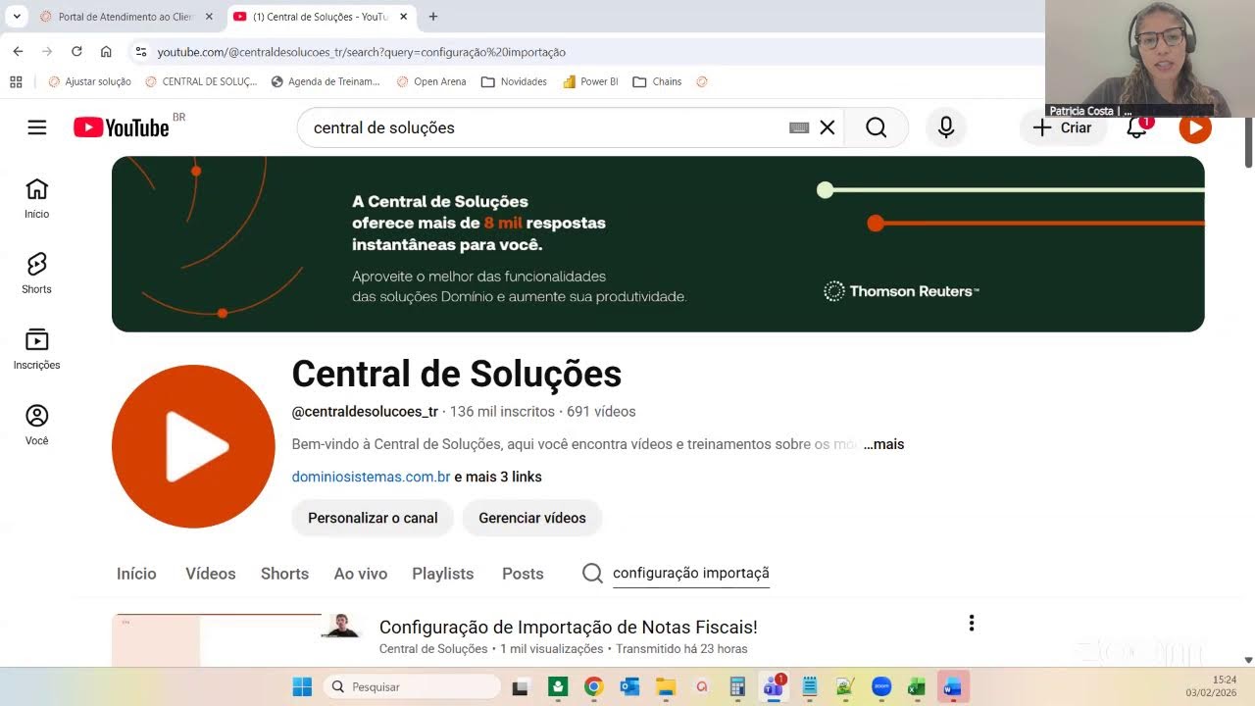Image resolution: width=1255 pixels, height=706 pixels.
Task: Start voice search with microphone
Action: tap(946, 127)
